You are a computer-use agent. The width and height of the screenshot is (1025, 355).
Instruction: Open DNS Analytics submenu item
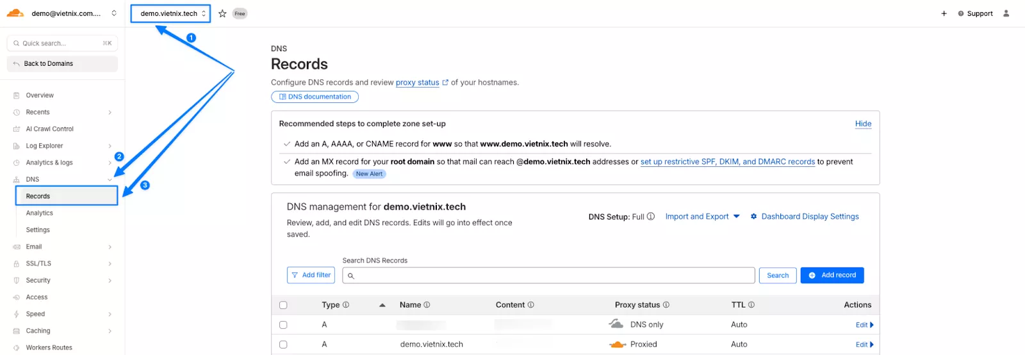pos(40,213)
